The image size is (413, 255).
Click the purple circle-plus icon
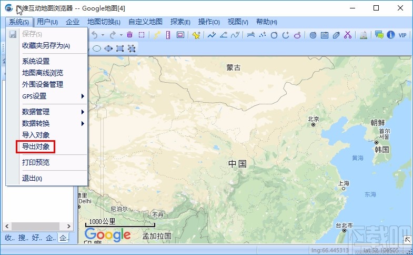[297, 35]
